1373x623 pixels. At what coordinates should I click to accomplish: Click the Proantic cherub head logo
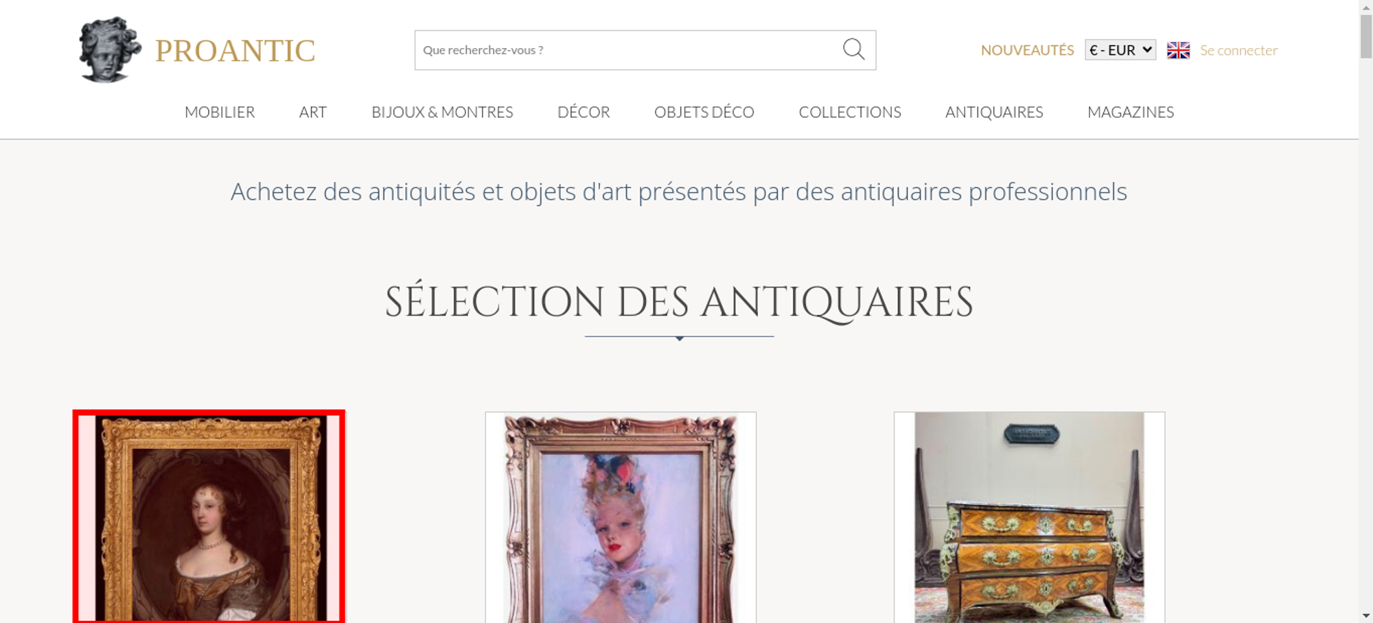coord(110,49)
